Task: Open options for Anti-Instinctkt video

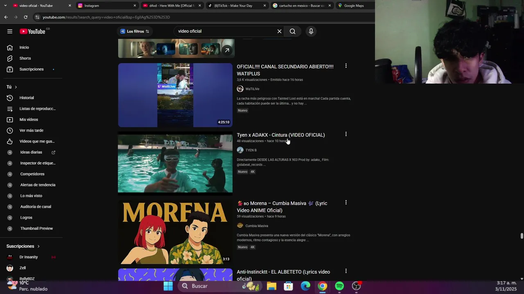Action: tap(346, 271)
